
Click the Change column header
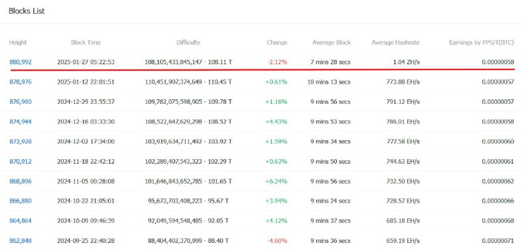click(277, 42)
